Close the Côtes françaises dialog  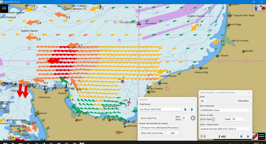click(x=249, y=93)
